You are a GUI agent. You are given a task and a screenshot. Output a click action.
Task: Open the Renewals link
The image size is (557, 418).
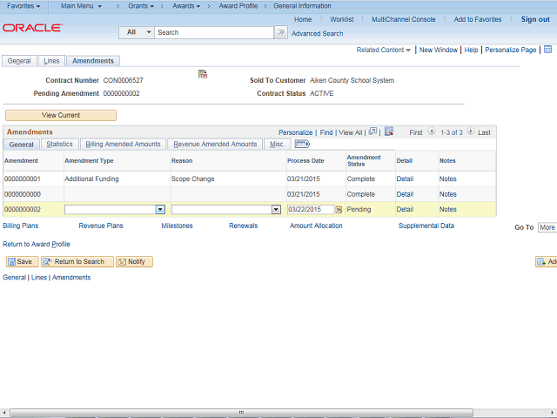tap(244, 226)
